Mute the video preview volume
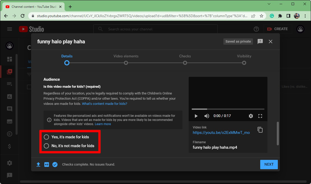 pos(207,116)
